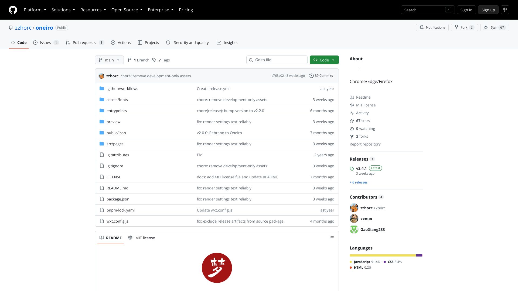Switch to Security and quality tab
Screen dimensions: 518x291
(x=187, y=43)
